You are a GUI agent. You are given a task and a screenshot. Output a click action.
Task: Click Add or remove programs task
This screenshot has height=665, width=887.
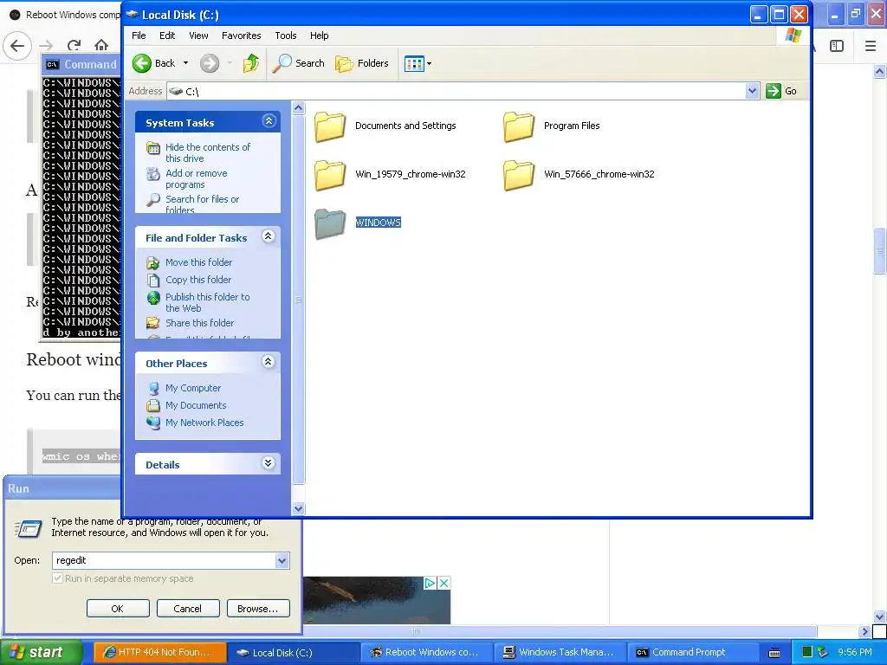pos(197,178)
